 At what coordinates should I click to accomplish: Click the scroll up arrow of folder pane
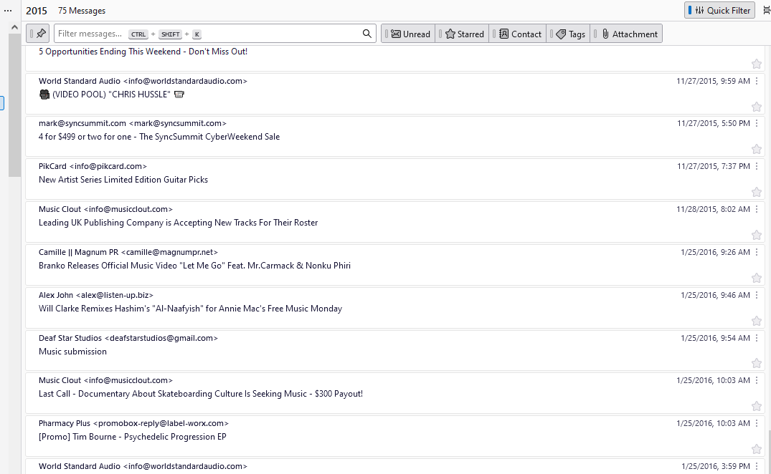tap(14, 27)
